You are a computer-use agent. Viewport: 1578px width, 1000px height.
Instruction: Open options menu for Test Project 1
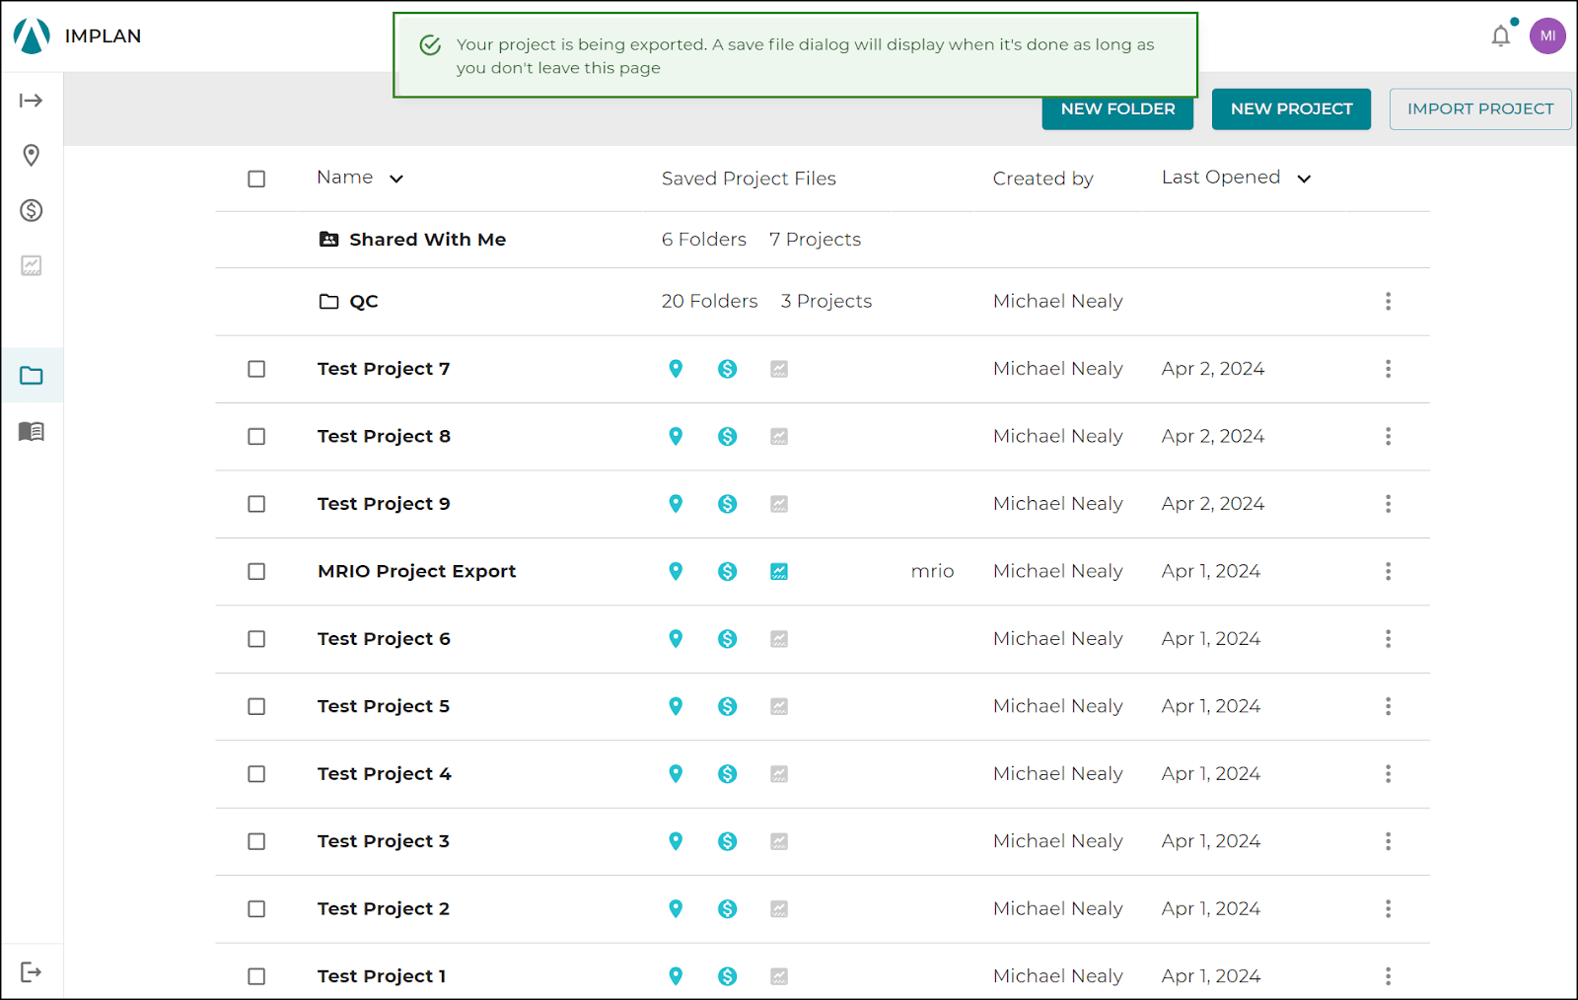(x=1388, y=976)
